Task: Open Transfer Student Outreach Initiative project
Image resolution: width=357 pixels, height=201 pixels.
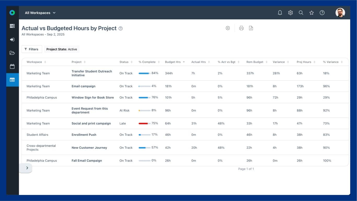Action: pyautogui.click(x=92, y=73)
